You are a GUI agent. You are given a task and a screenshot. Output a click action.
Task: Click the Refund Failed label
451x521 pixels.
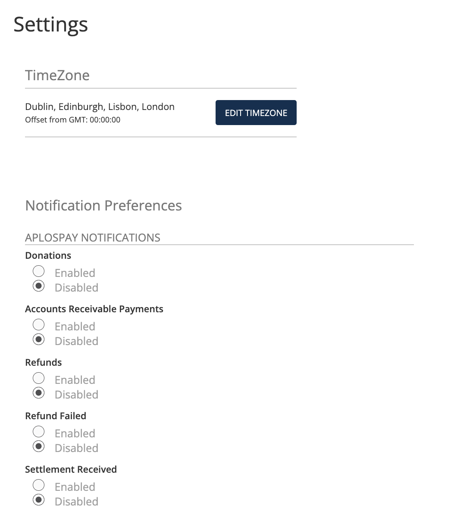tap(56, 416)
